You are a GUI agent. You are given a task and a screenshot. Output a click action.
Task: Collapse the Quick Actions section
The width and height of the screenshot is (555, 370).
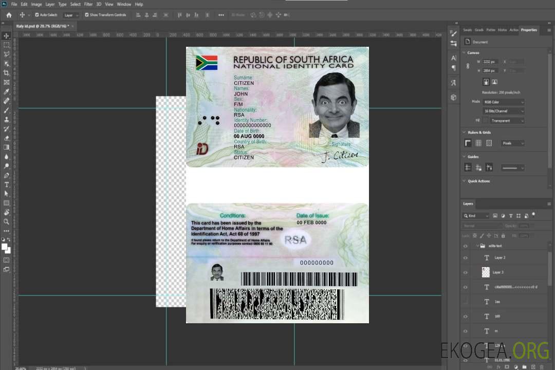464,181
